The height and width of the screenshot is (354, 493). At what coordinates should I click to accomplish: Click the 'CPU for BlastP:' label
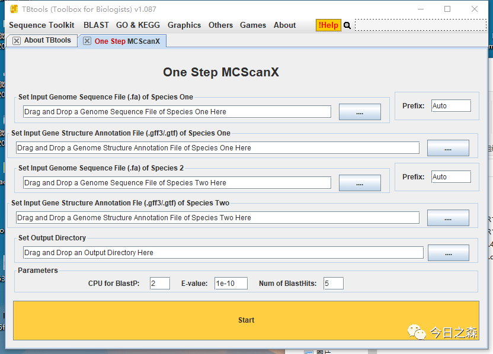pyautogui.click(x=114, y=284)
